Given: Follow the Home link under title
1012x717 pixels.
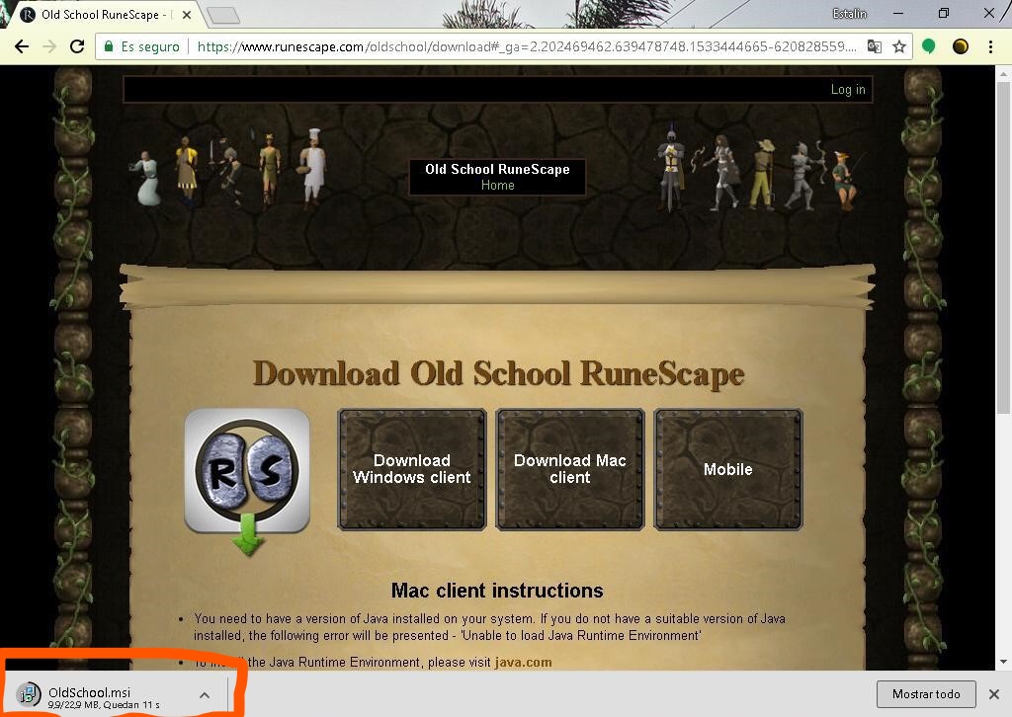Looking at the screenshot, I should coord(498,185).
